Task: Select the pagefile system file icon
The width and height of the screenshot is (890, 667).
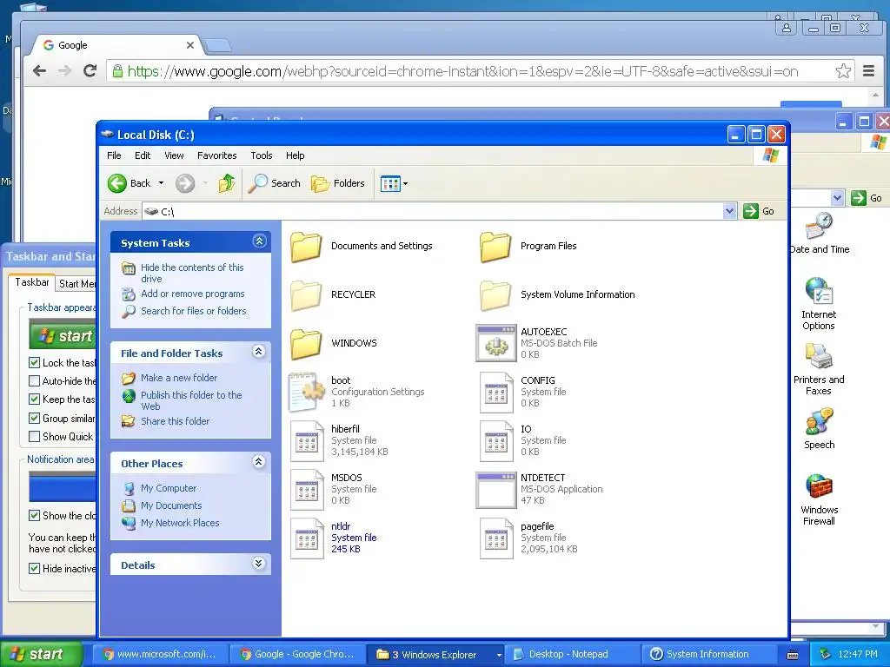Action: click(x=496, y=538)
